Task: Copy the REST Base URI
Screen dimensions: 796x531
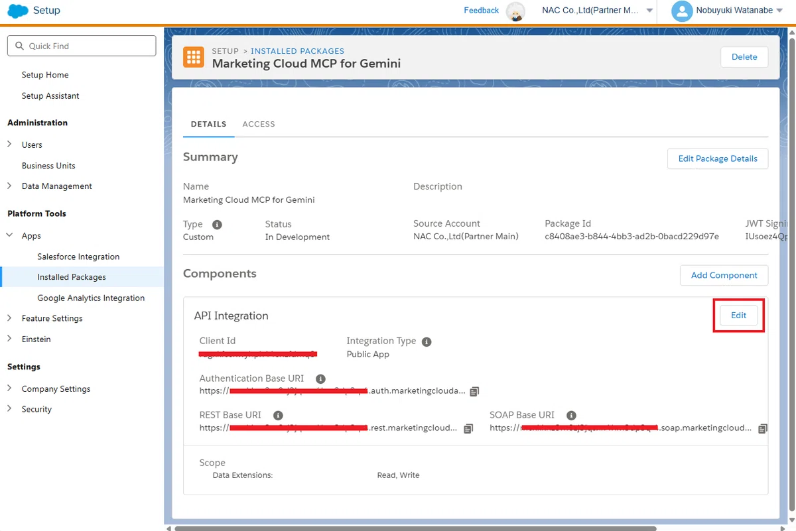Action: 468,429
